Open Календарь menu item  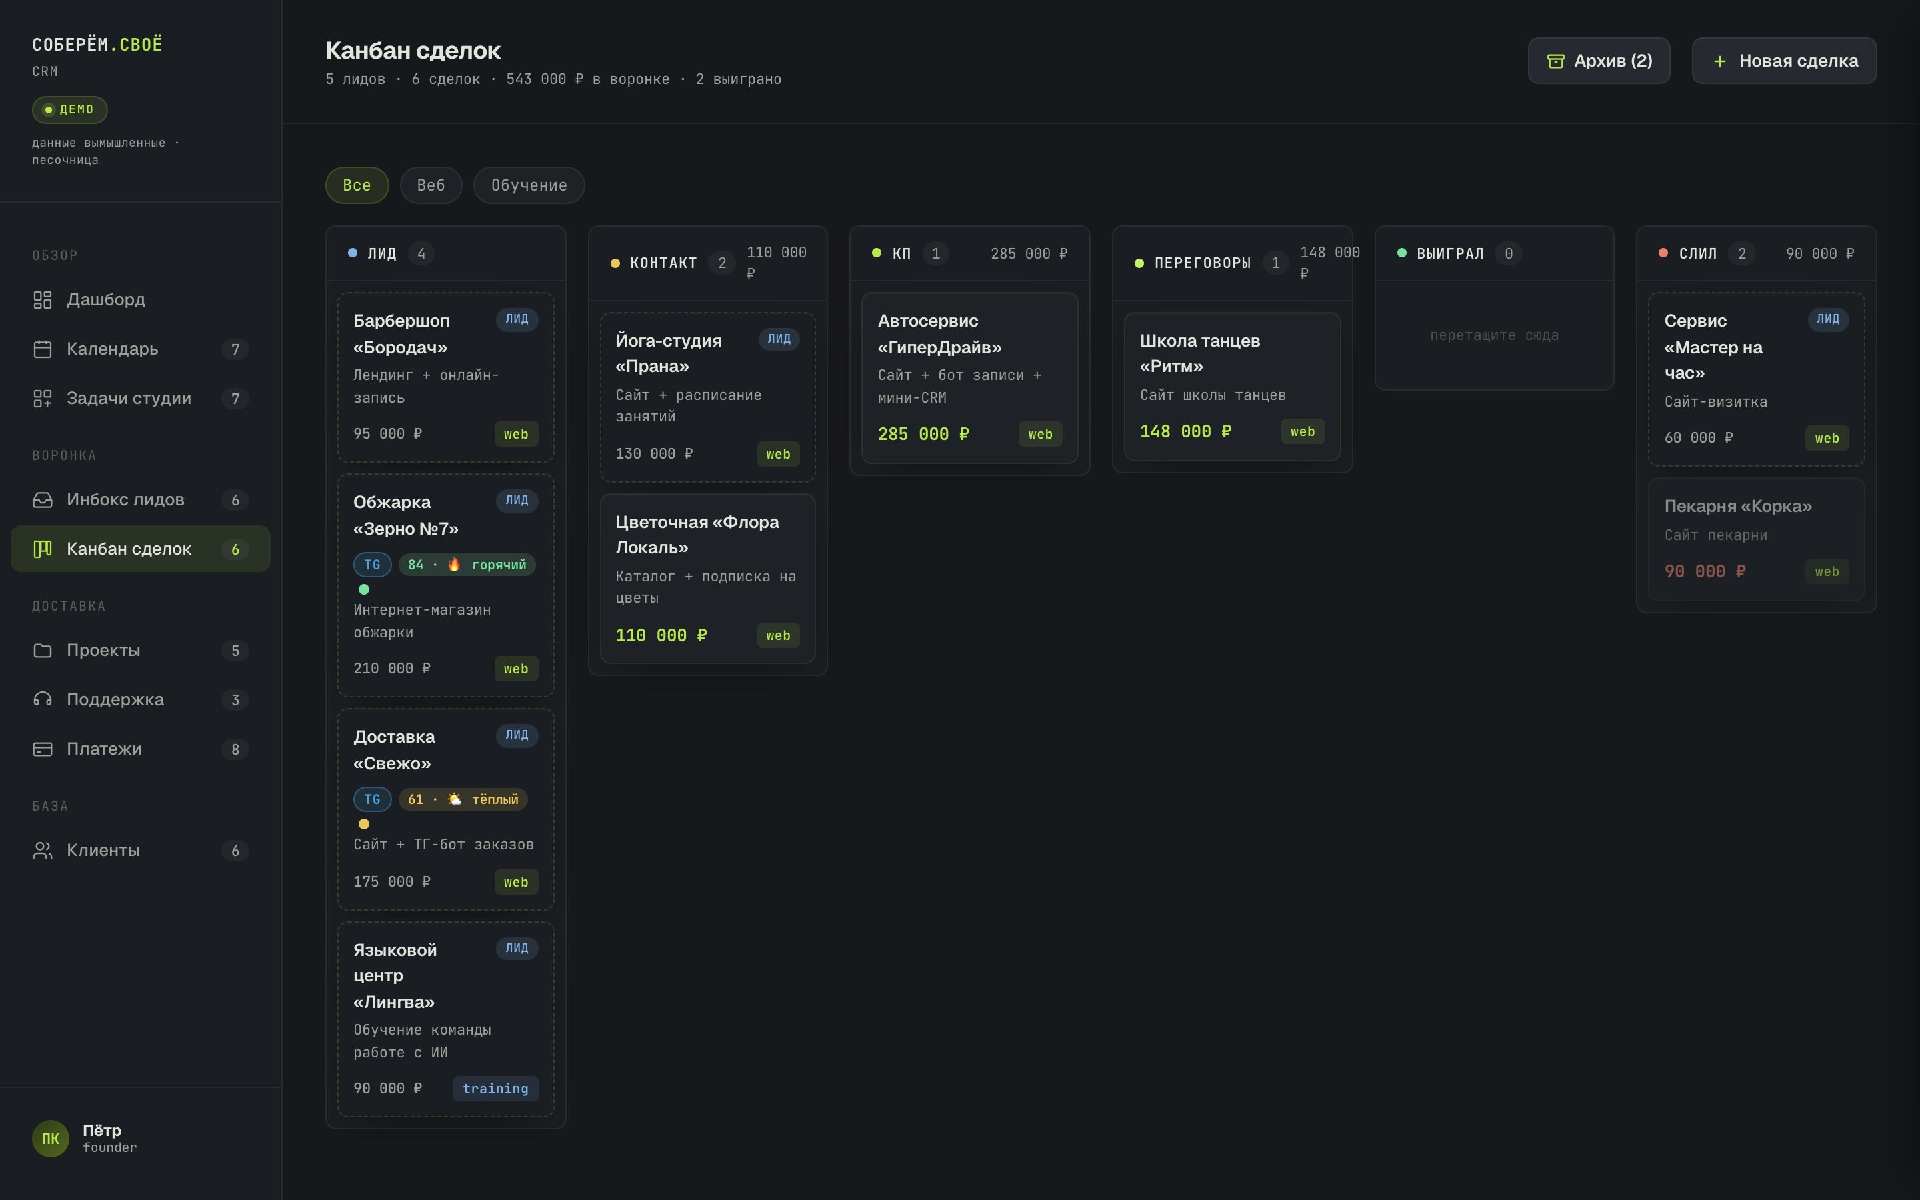141,349
